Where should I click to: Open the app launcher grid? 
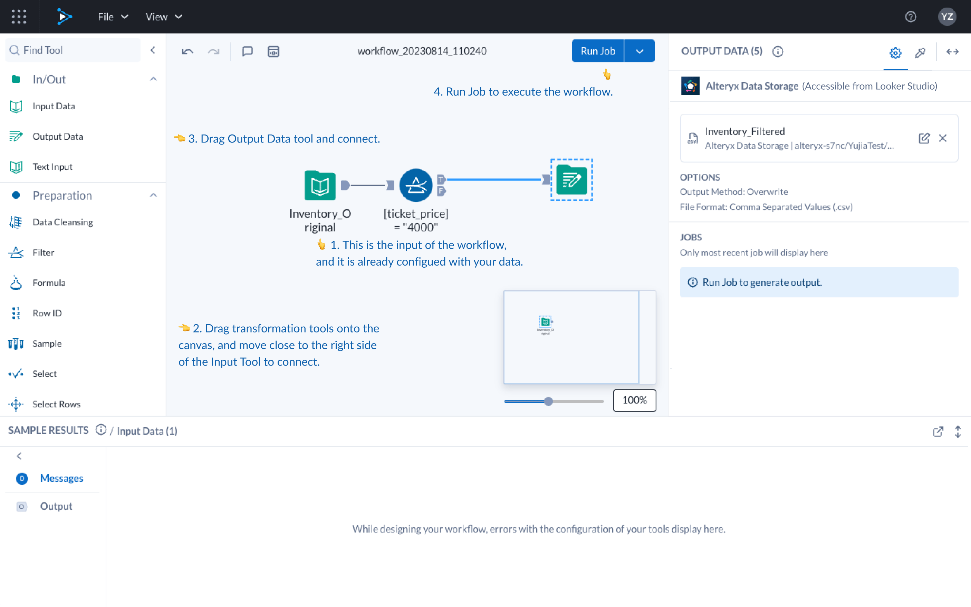pyautogui.click(x=19, y=17)
